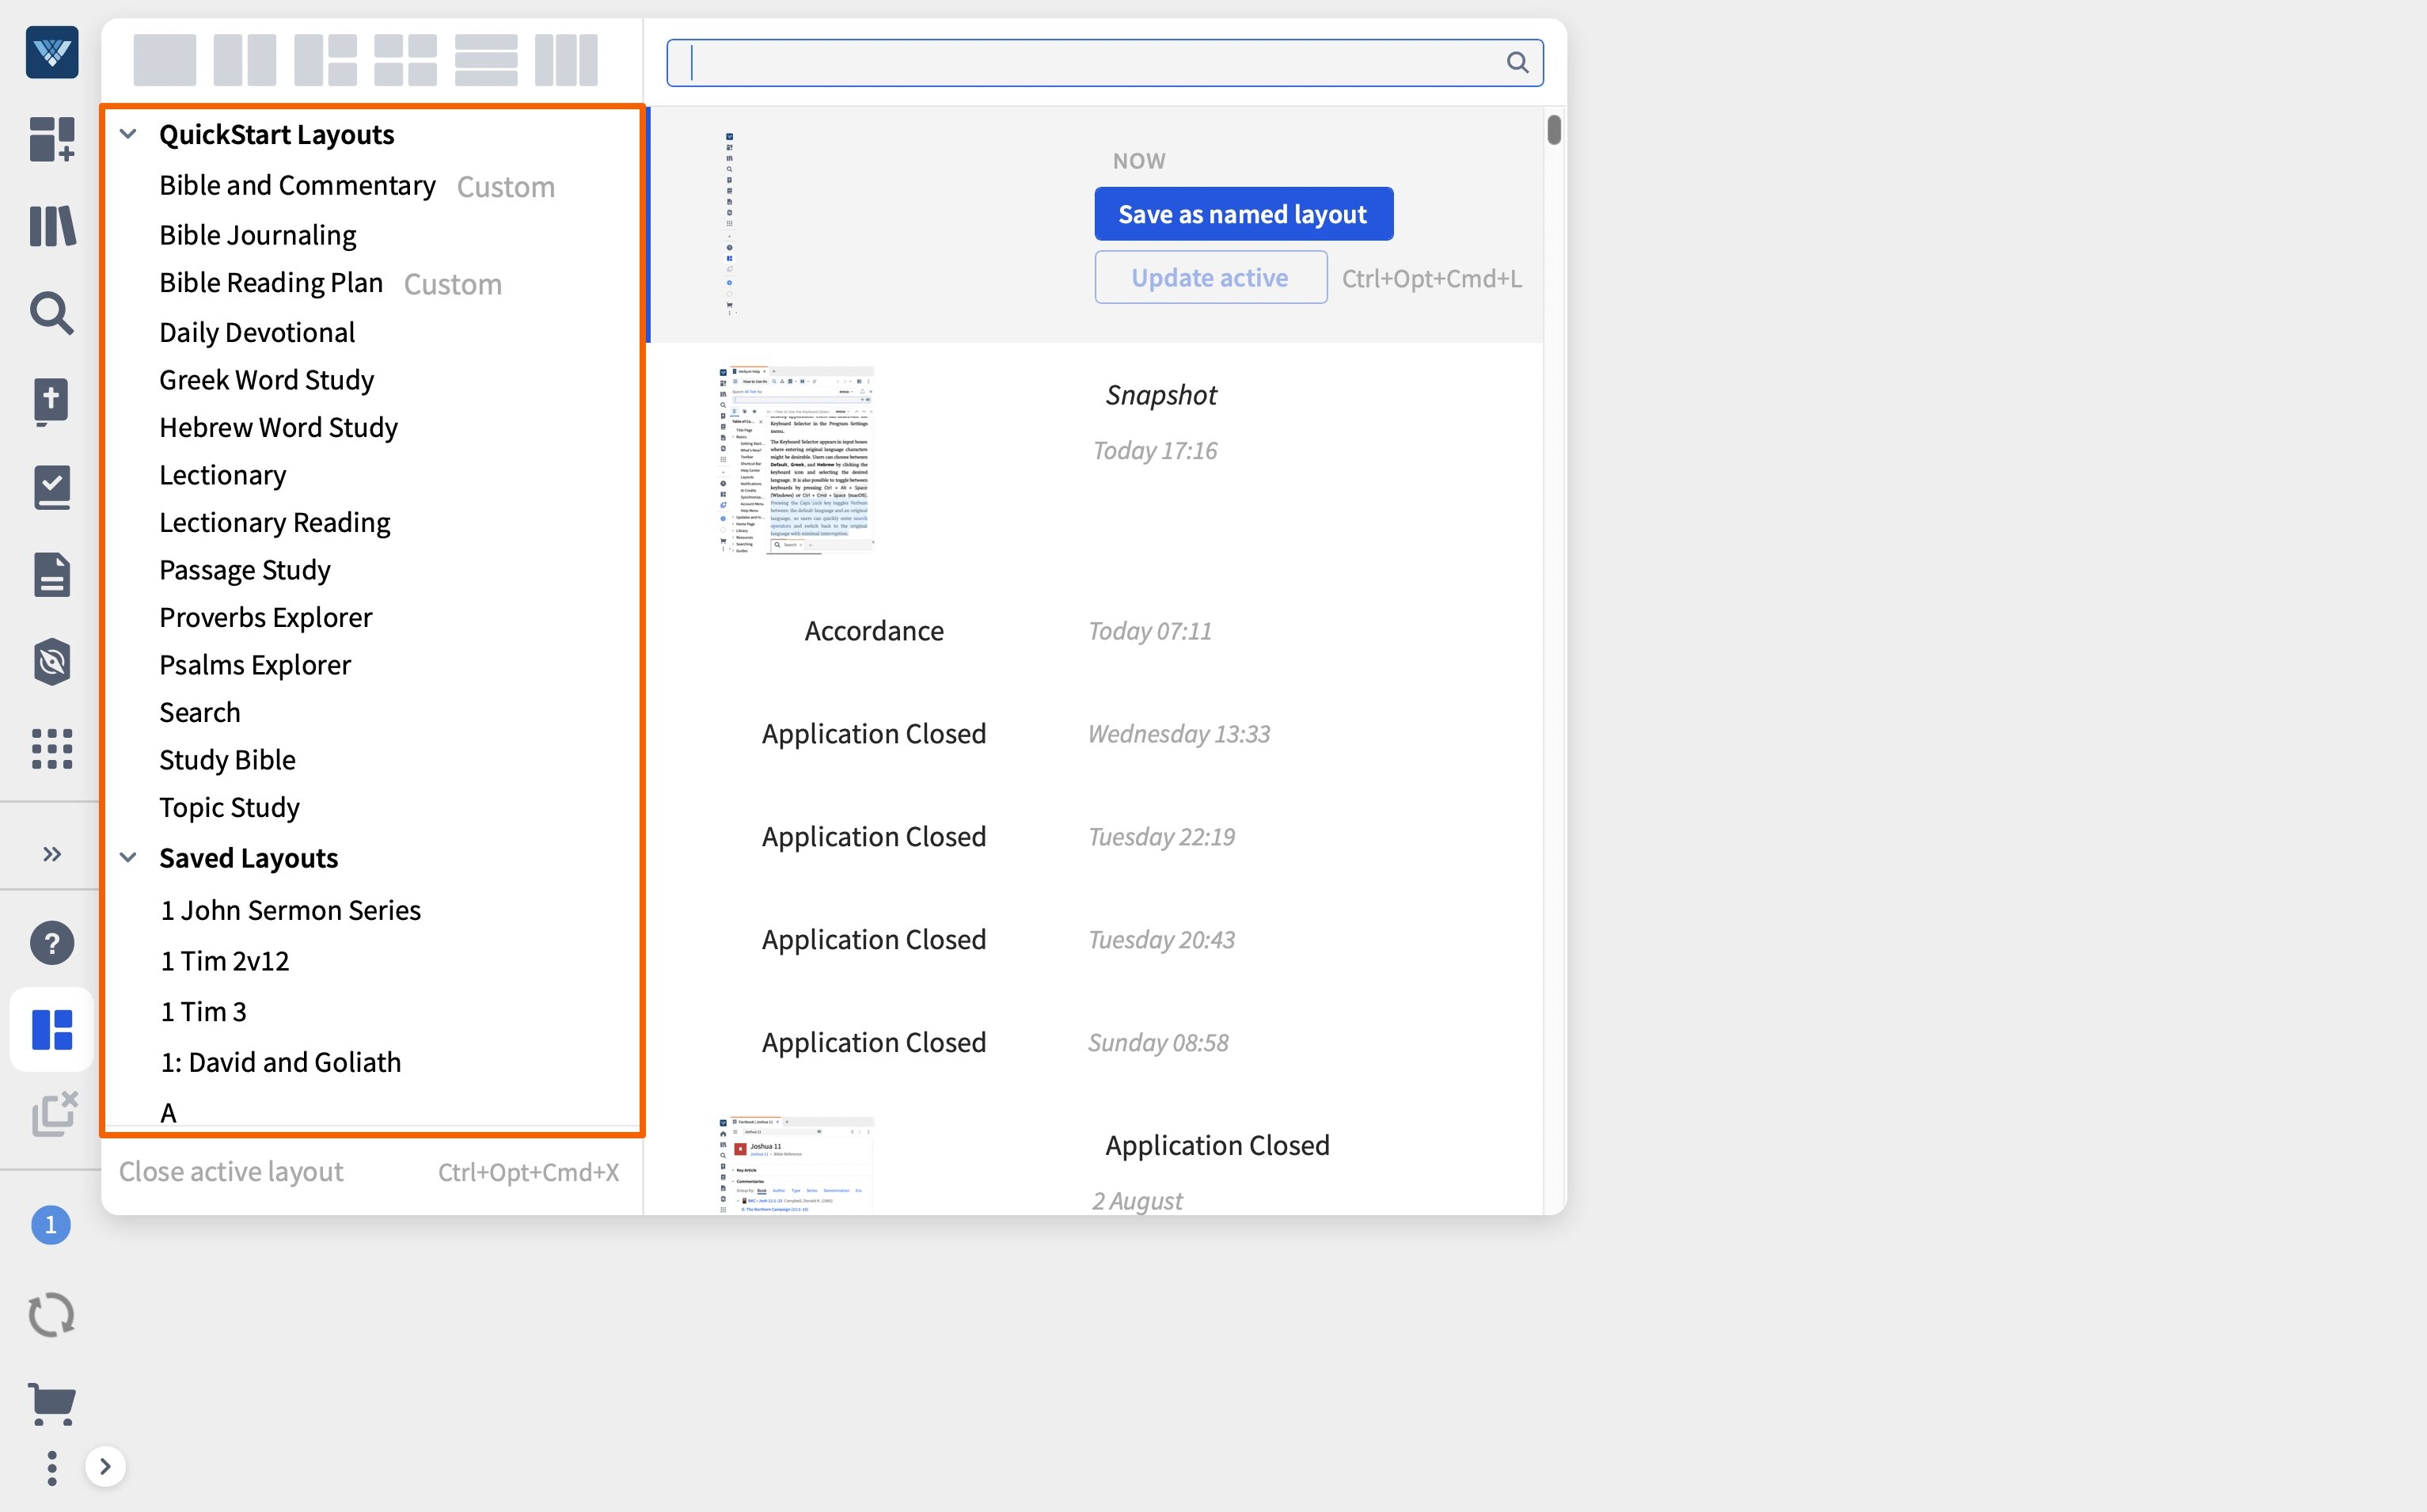Load the 1 Tim 2v12 layout
Viewport: 2427px width, 1512px height.
point(225,961)
